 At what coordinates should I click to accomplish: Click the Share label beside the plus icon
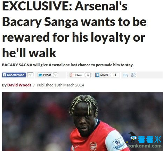click(x=104, y=75)
